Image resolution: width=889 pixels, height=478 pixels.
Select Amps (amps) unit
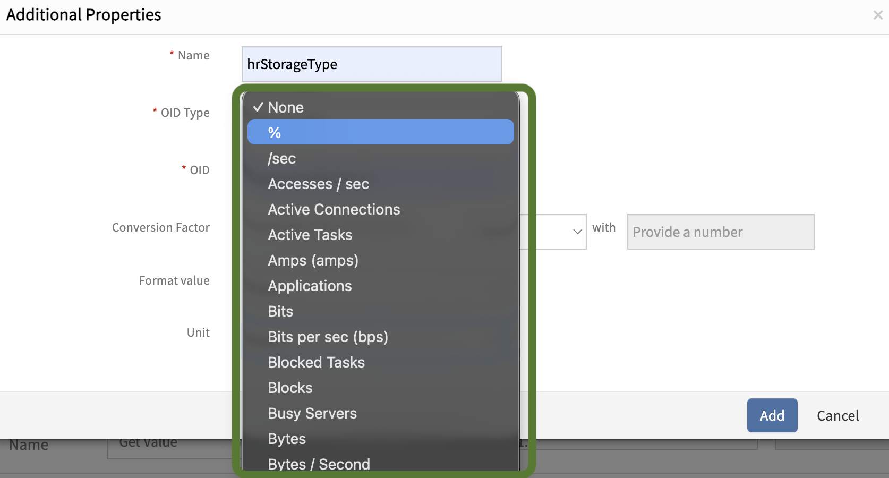point(313,260)
